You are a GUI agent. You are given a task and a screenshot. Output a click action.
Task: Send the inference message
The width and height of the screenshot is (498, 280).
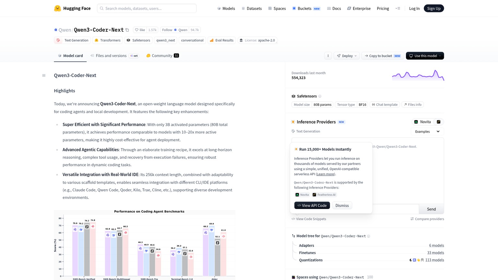(431, 209)
